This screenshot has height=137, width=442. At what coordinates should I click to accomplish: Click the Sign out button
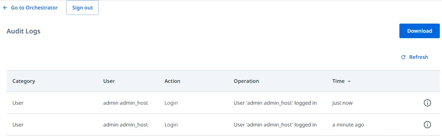(82, 8)
